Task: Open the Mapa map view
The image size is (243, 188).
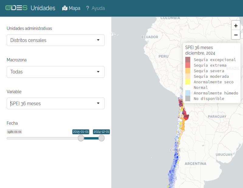Action: coord(71,8)
